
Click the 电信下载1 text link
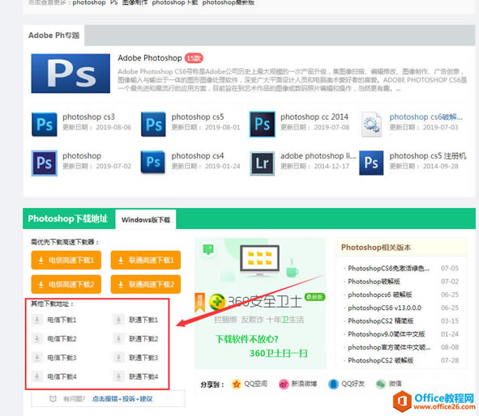tap(62, 320)
